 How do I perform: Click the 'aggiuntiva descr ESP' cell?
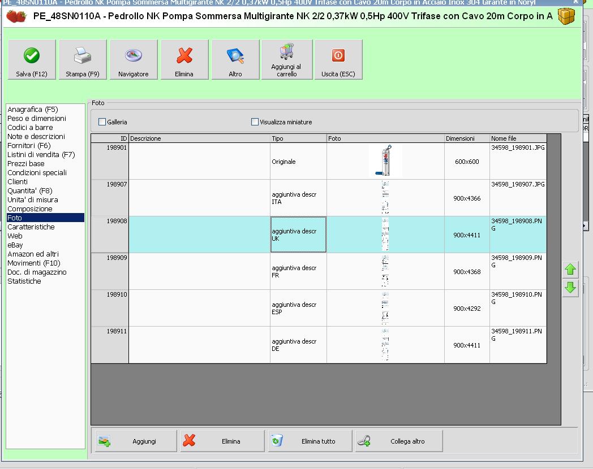pyautogui.click(x=298, y=308)
